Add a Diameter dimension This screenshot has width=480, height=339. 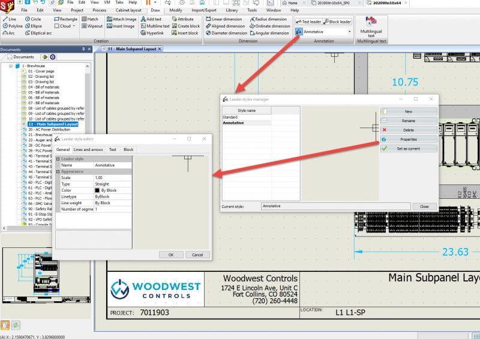pyautogui.click(x=226, y=33)
